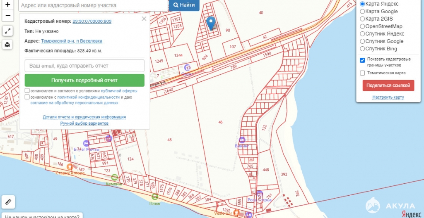This screenshot has height=218, width=424.
Task: Open the Старик и море orange marker
Action: [x=70, y=167]
